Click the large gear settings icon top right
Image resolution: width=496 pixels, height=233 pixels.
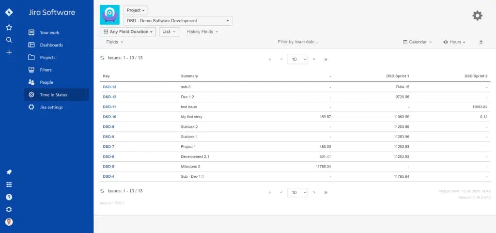(x=477, y=16)
